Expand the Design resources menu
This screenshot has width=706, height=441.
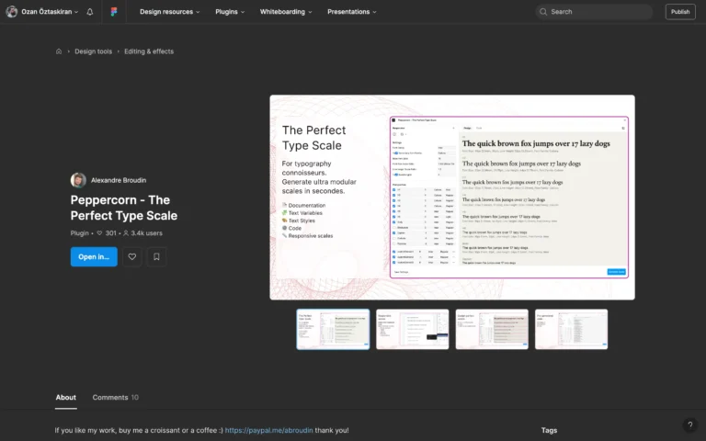click(169, 12)
